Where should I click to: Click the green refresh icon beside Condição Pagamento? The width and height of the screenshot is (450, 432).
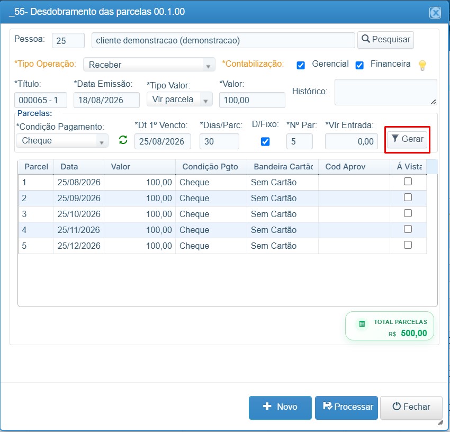(123, 140)
